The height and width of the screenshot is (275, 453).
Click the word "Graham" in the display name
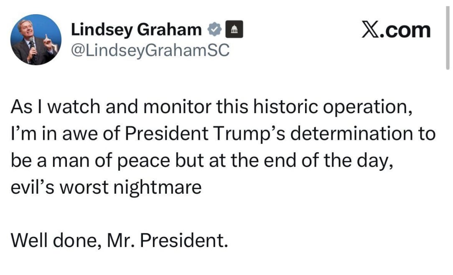coord(169,30)
